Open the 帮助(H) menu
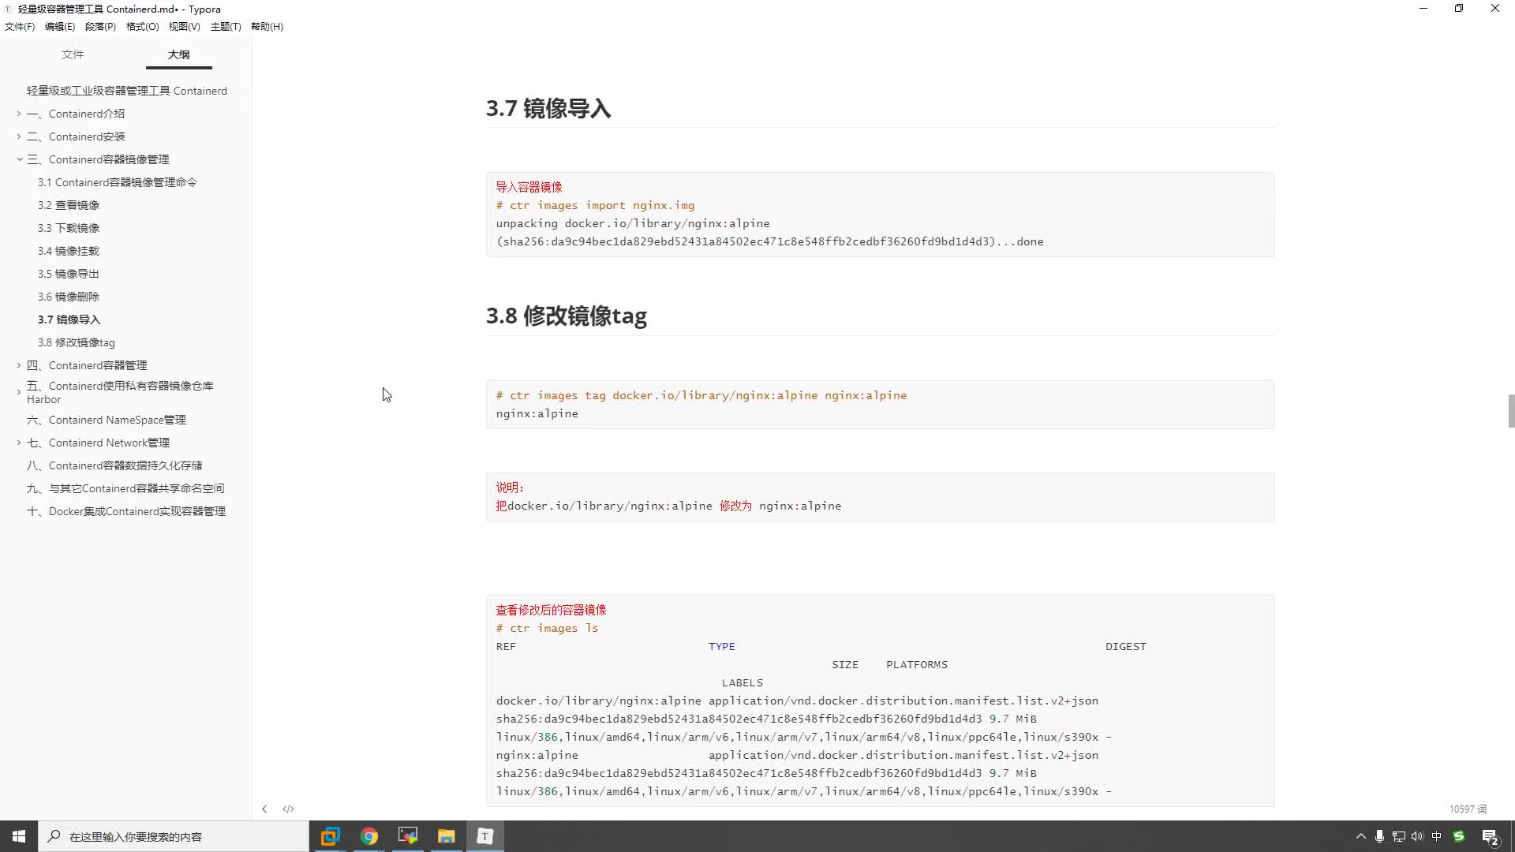The height and width of the screenshot is (852, 1515). point(267,26)
